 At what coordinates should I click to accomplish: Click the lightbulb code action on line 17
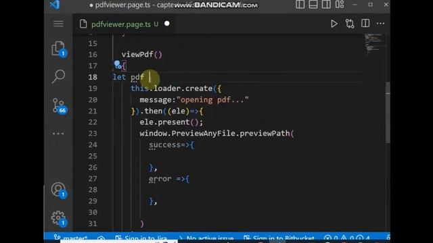[118, 65]
